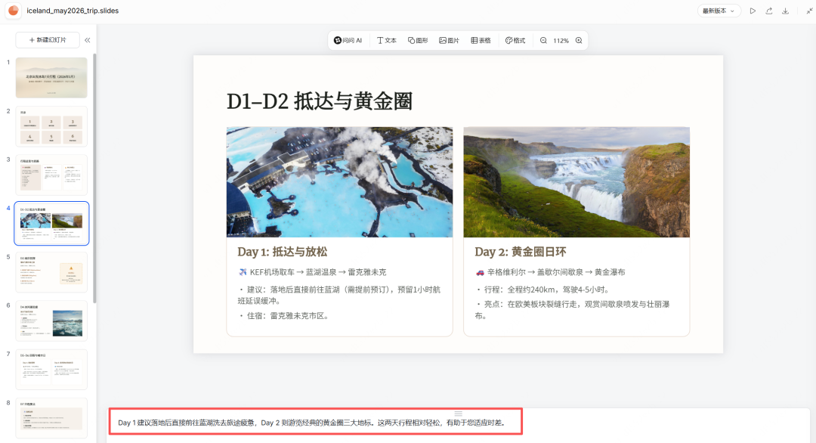The height and width of the screenshot is (443, 816).
Task: Download the presentation with the download icon
Action: [786, 11]
